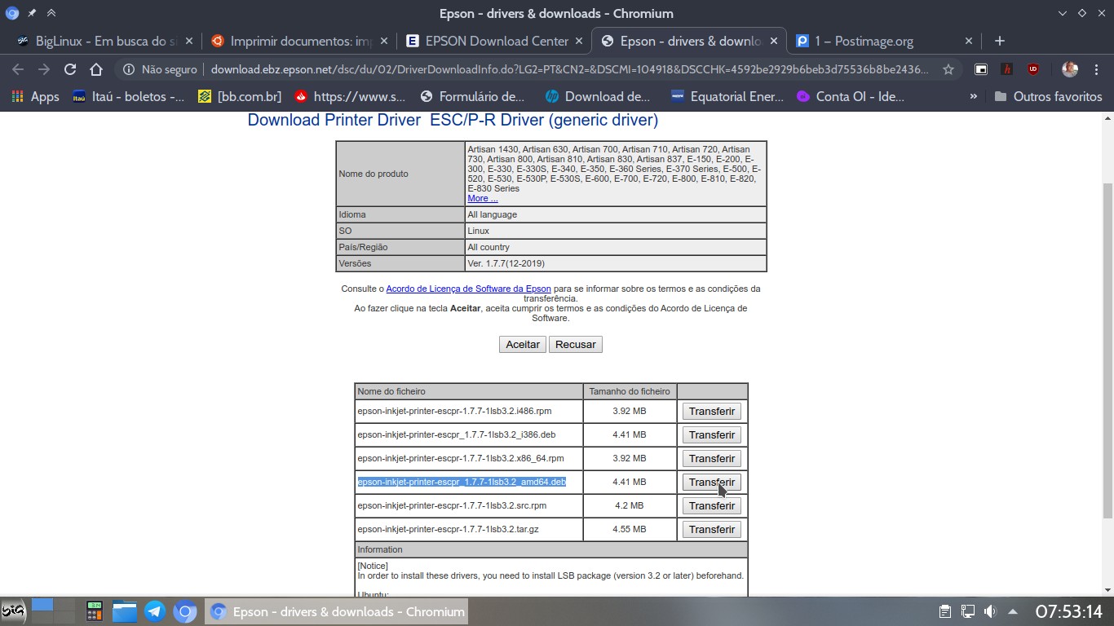Launch calculator from the taskbar
The width and height of the screenshot is (1114, 626).
point(95,611)
